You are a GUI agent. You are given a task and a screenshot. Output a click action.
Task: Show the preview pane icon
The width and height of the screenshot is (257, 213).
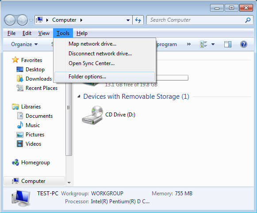click(x=228, y=44)
